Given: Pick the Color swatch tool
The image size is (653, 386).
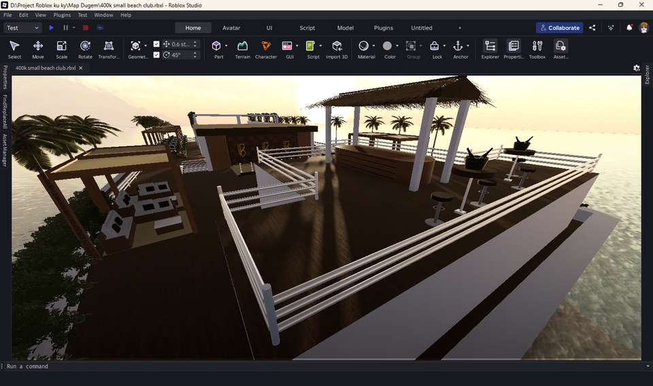Looking at the screenshot, I should (387, 46).
